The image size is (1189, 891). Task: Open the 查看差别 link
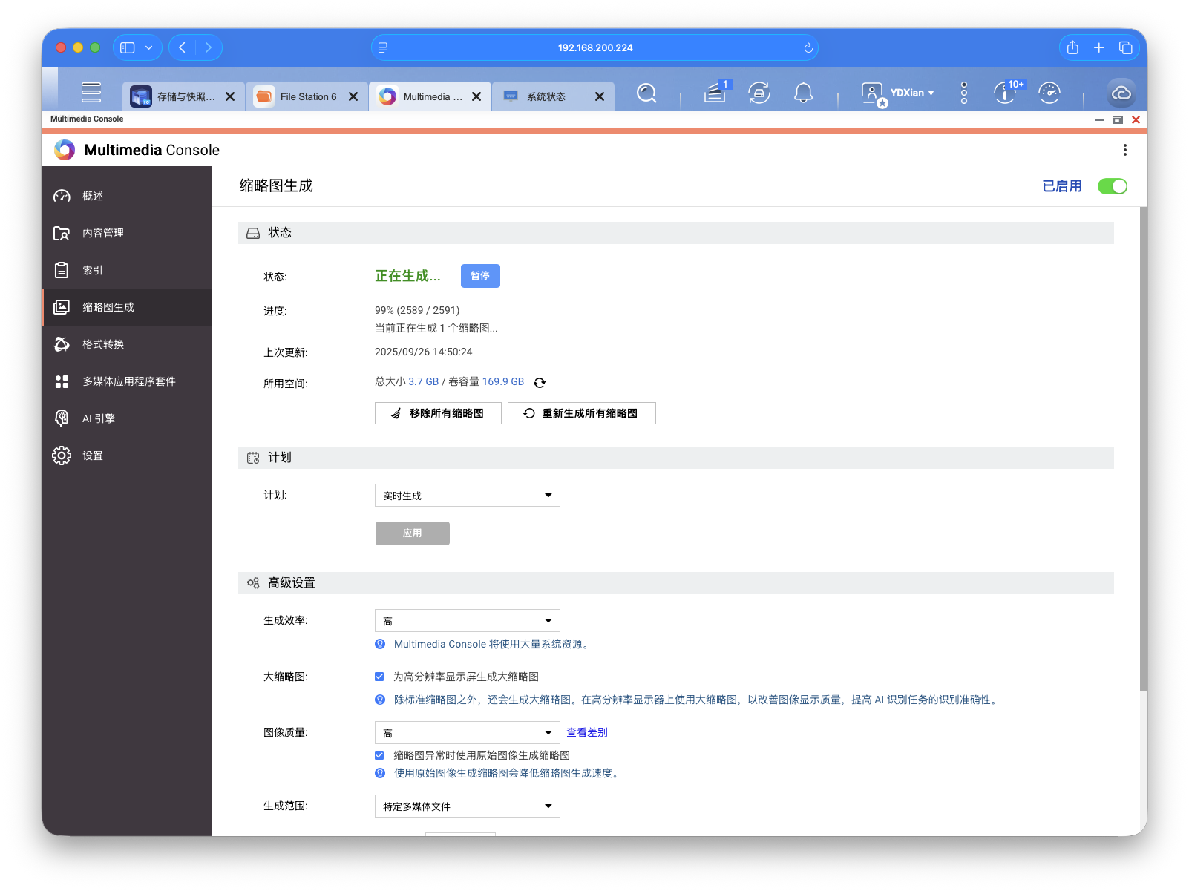[586, 732]
